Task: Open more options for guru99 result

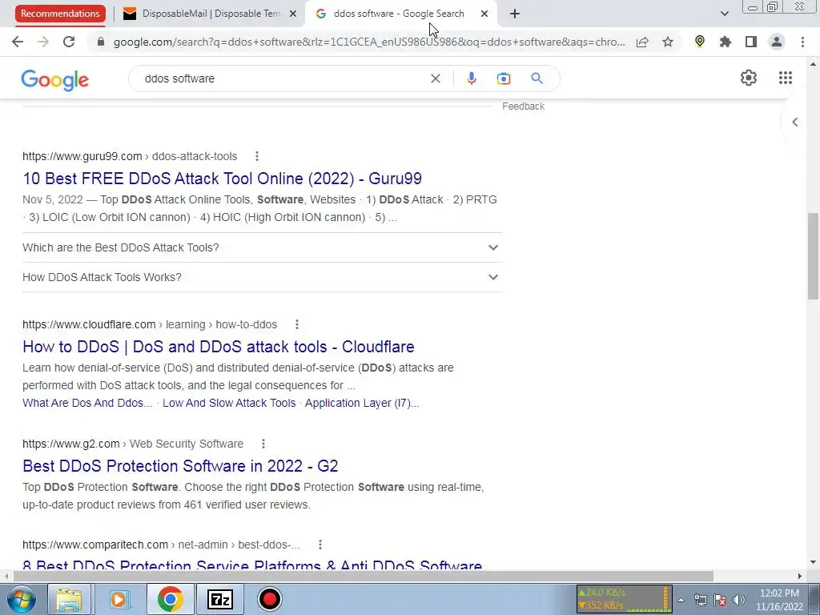Action: coord(257,156)
